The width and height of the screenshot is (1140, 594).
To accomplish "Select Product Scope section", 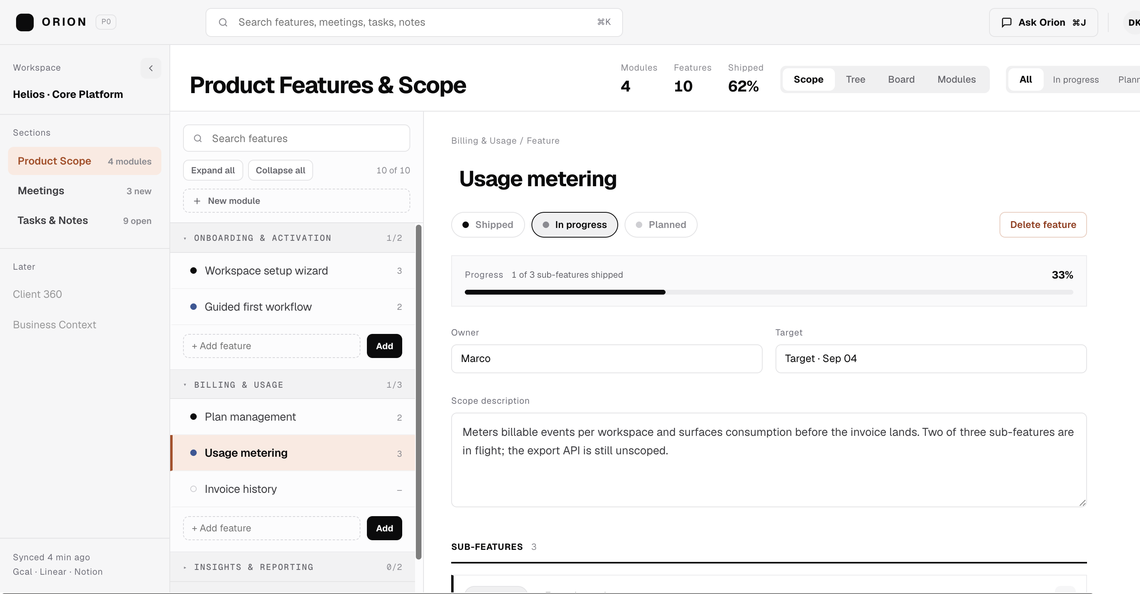I will click(x=85, y=161).
